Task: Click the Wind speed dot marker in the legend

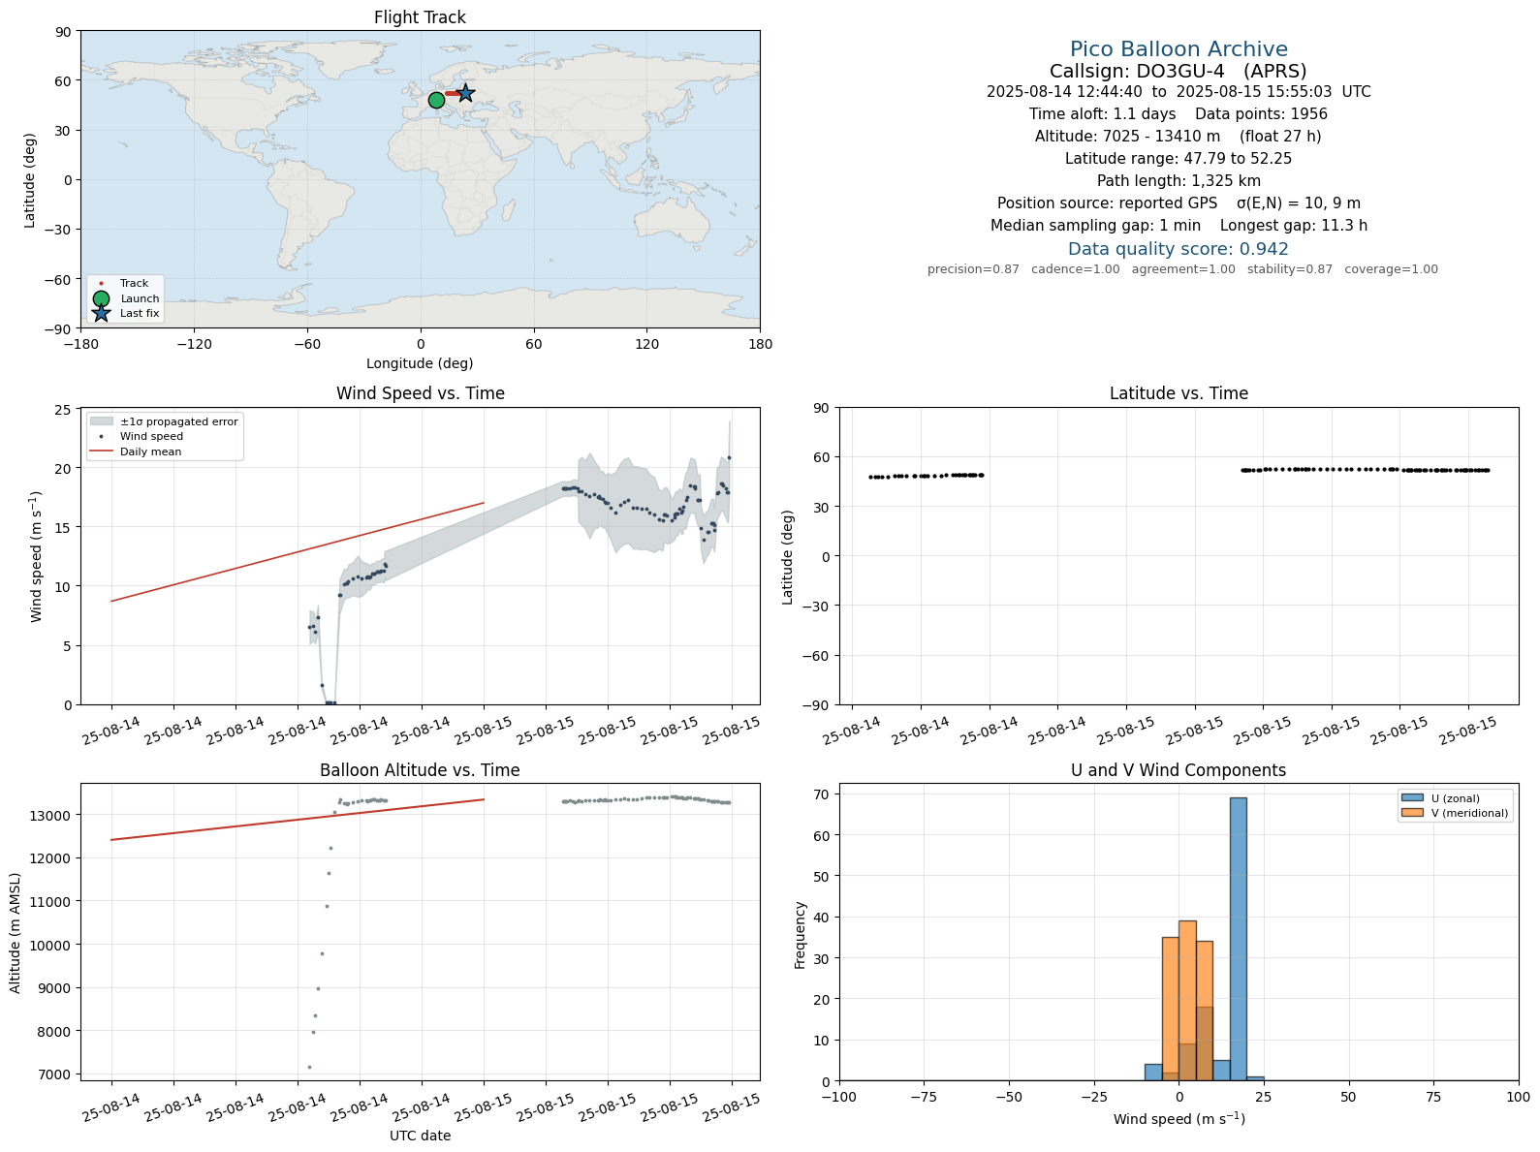Action: (102, 437)
